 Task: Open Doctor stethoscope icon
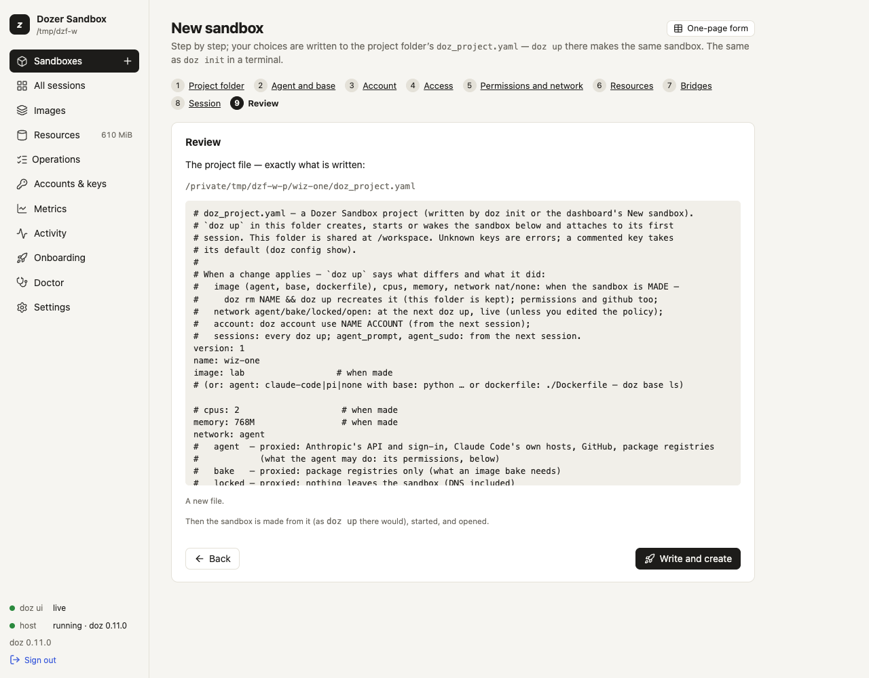(22, 283)
